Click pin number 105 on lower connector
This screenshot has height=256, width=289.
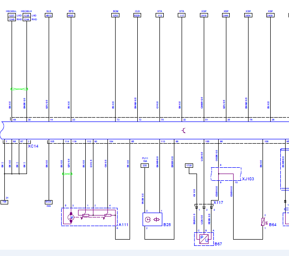tap(52, 141)
